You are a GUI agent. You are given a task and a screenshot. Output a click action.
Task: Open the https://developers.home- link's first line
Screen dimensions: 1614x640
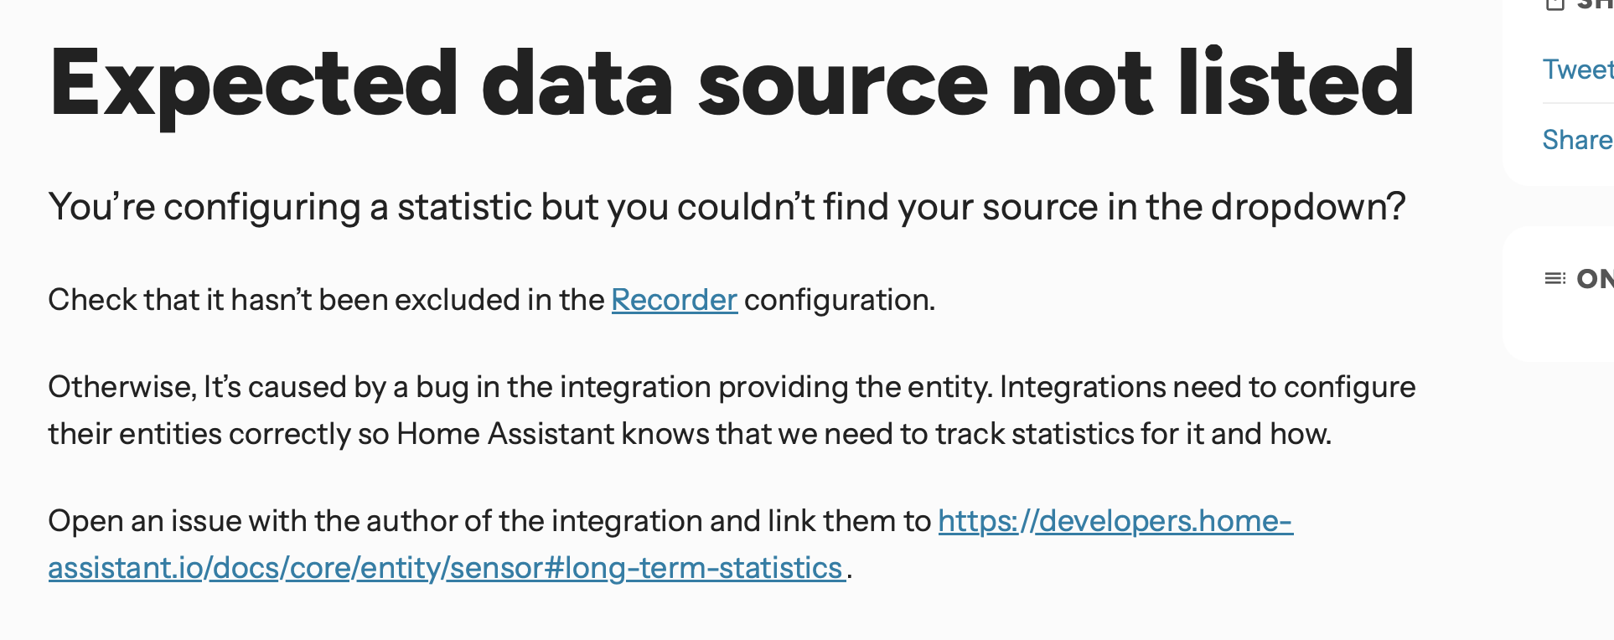click(1115, 521)
